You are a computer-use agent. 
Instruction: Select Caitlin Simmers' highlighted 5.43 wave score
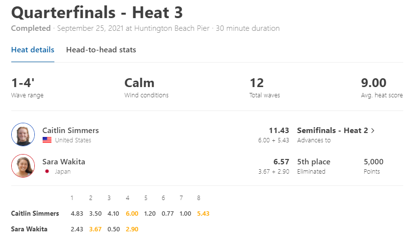click(203, 214)
